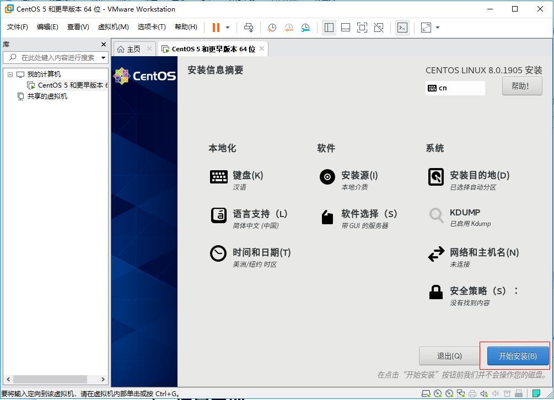Open the 虚拟机(M) menu
This screenshot has width=554, height=400.
[x=112, y=27]
